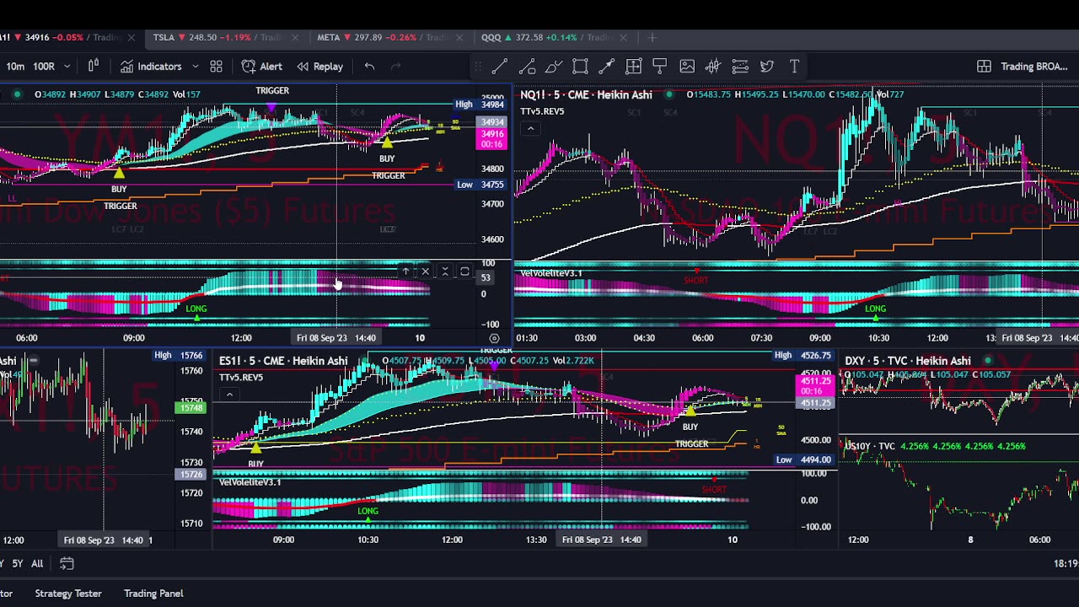Screen dimensions: 1079x607
Task: Select the price range measure tool
Action: tap(634, 67)
